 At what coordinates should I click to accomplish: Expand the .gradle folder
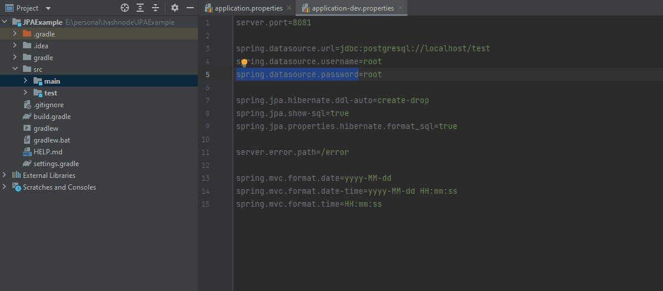(x=15, y=34)
